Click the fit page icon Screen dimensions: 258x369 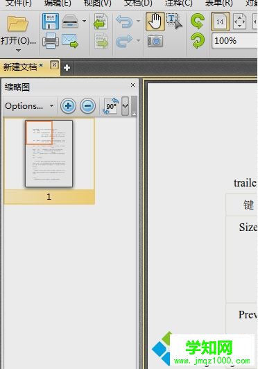tap(240, 22)
